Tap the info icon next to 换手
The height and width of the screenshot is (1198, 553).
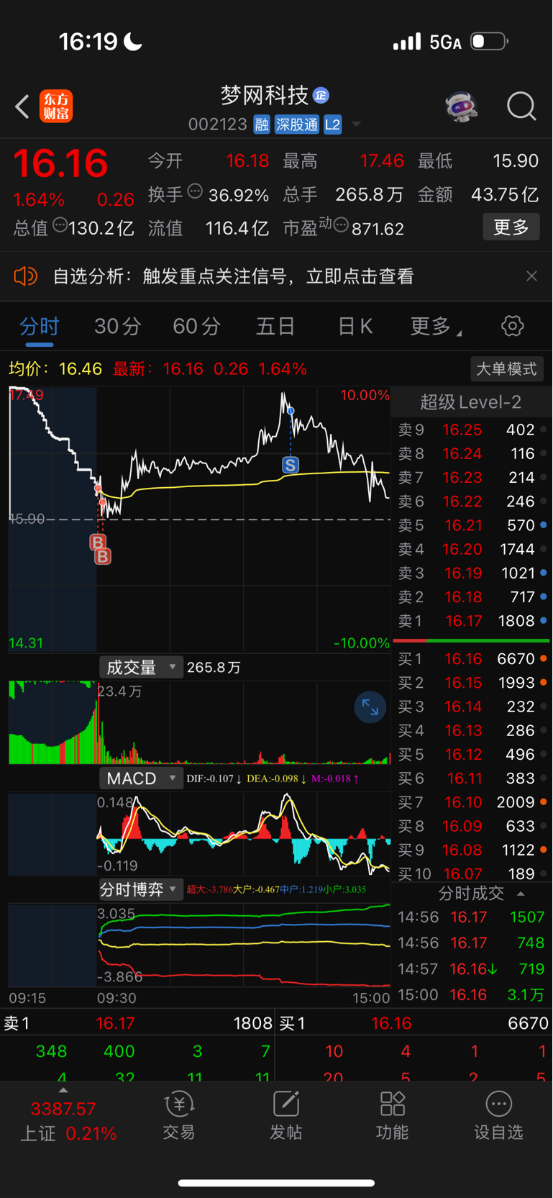(195, 191)
